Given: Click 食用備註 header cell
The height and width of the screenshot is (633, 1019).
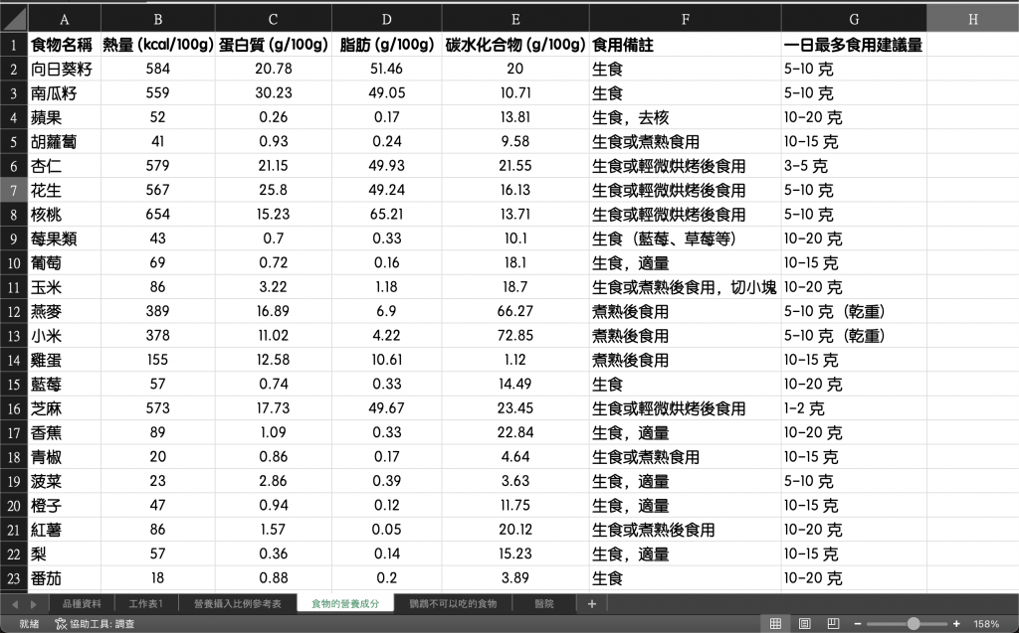Looking at the screenshot, I should pyautogui.click(x=685, y=45).
